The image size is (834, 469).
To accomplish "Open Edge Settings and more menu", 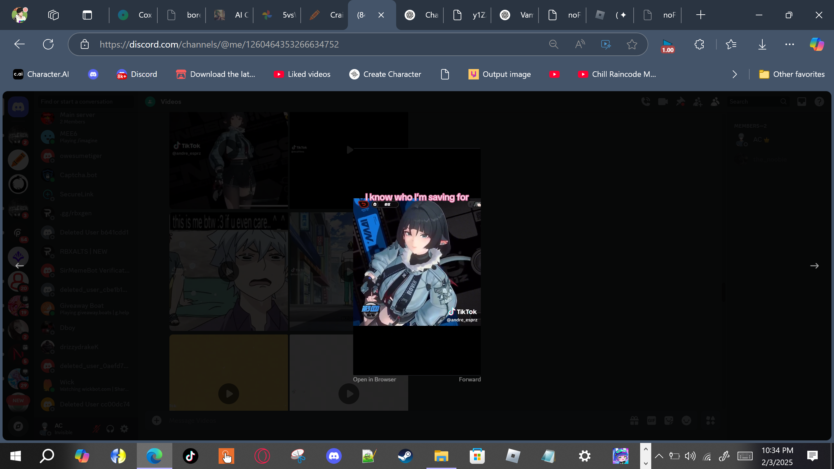I will [x=790, y=44].
